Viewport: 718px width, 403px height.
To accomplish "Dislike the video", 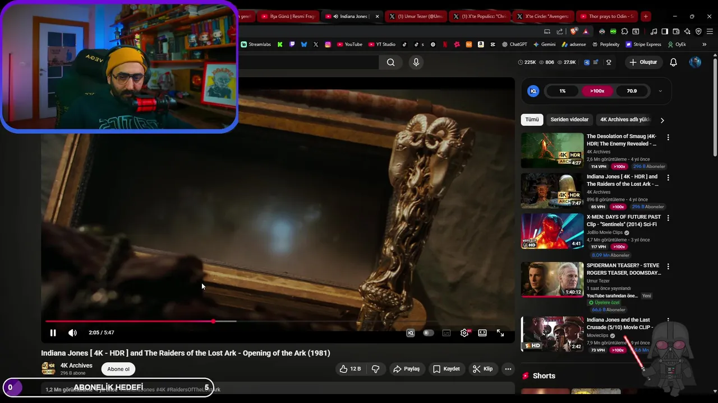I will (376, 369).
